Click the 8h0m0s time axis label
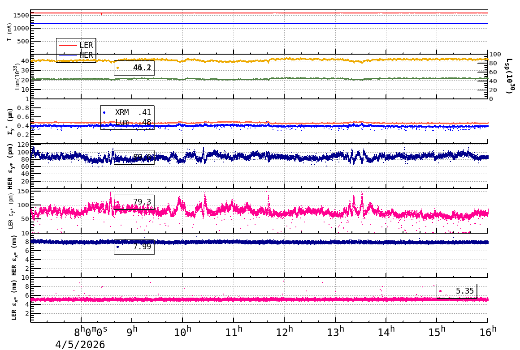The image size is (520, 350). 91,330
